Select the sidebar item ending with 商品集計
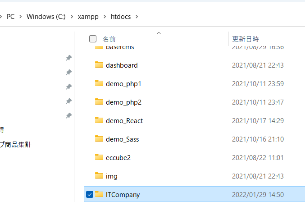This screenshot has width=305, height=202. [x=16, y=145]
